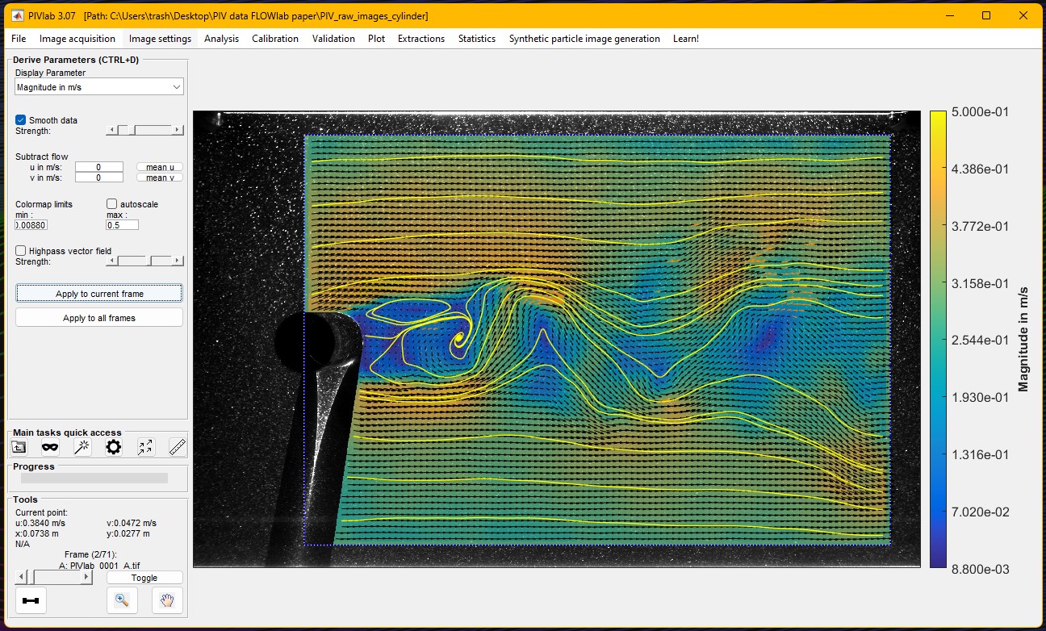
Task: Click the four-arrows analyze quick access icon
Action: pos(145,447)
